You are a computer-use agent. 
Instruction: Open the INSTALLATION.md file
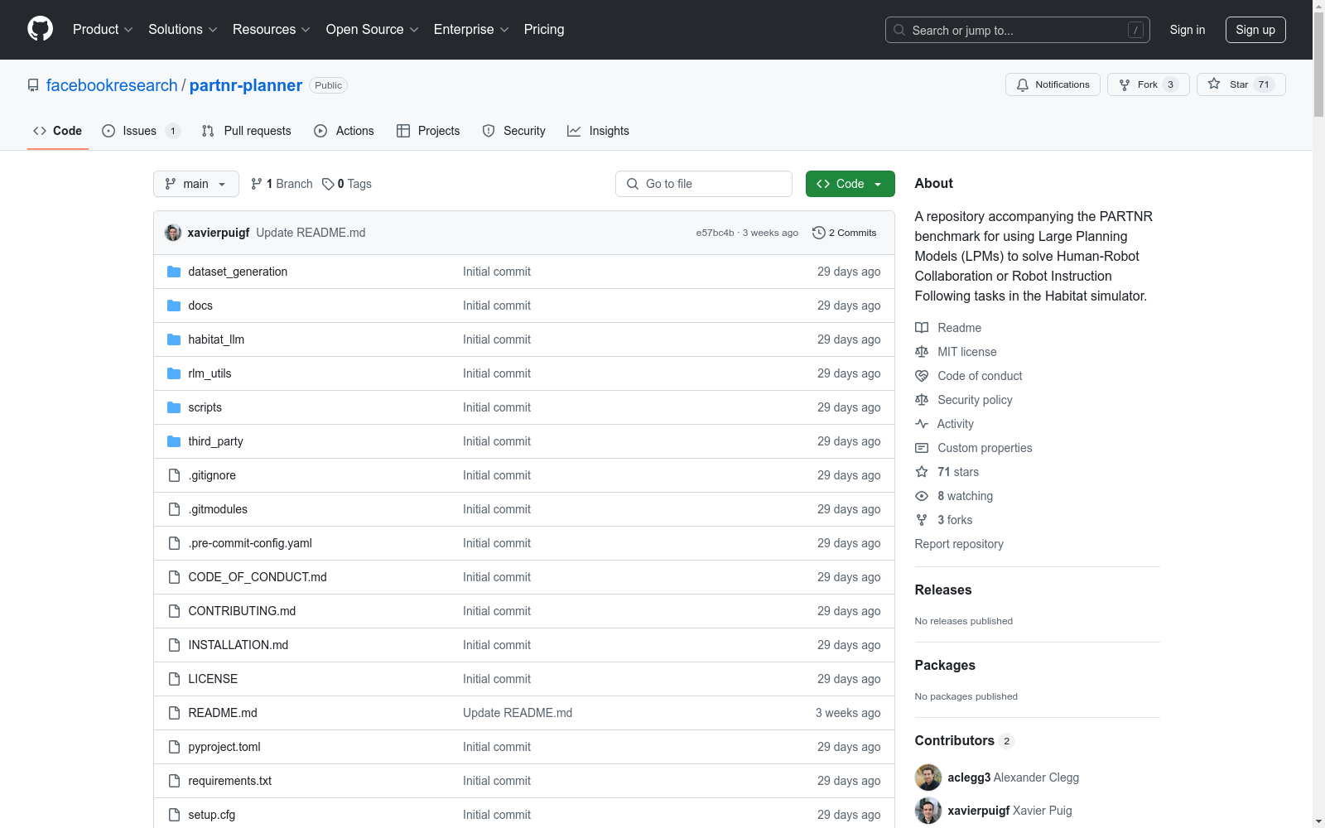(238, 645)
